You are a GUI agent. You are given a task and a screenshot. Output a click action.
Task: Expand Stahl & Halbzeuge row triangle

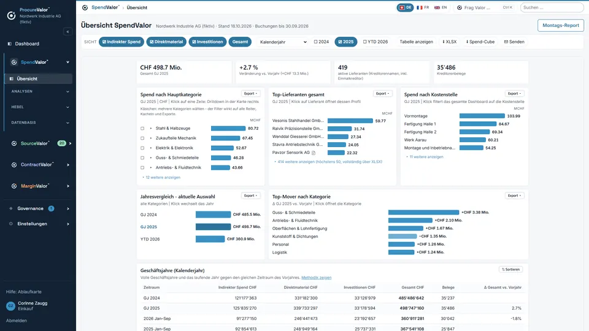(x=151, y=128)
